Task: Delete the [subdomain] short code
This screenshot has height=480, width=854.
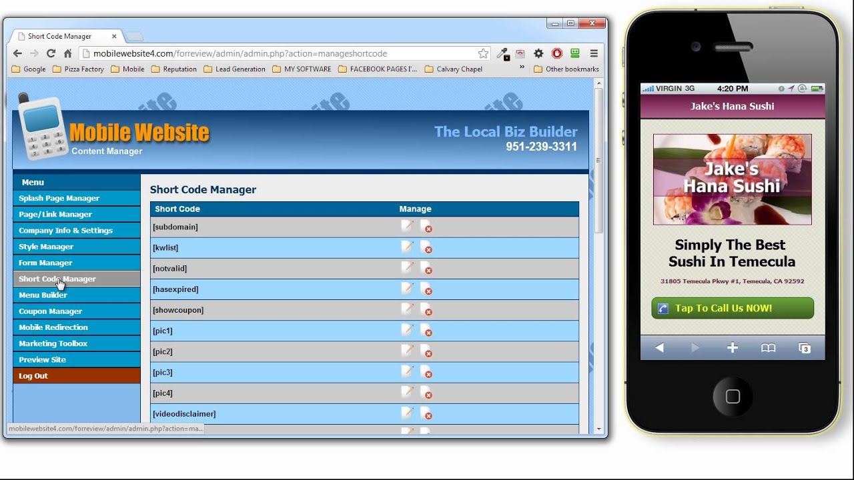Action: coord(426,227)
